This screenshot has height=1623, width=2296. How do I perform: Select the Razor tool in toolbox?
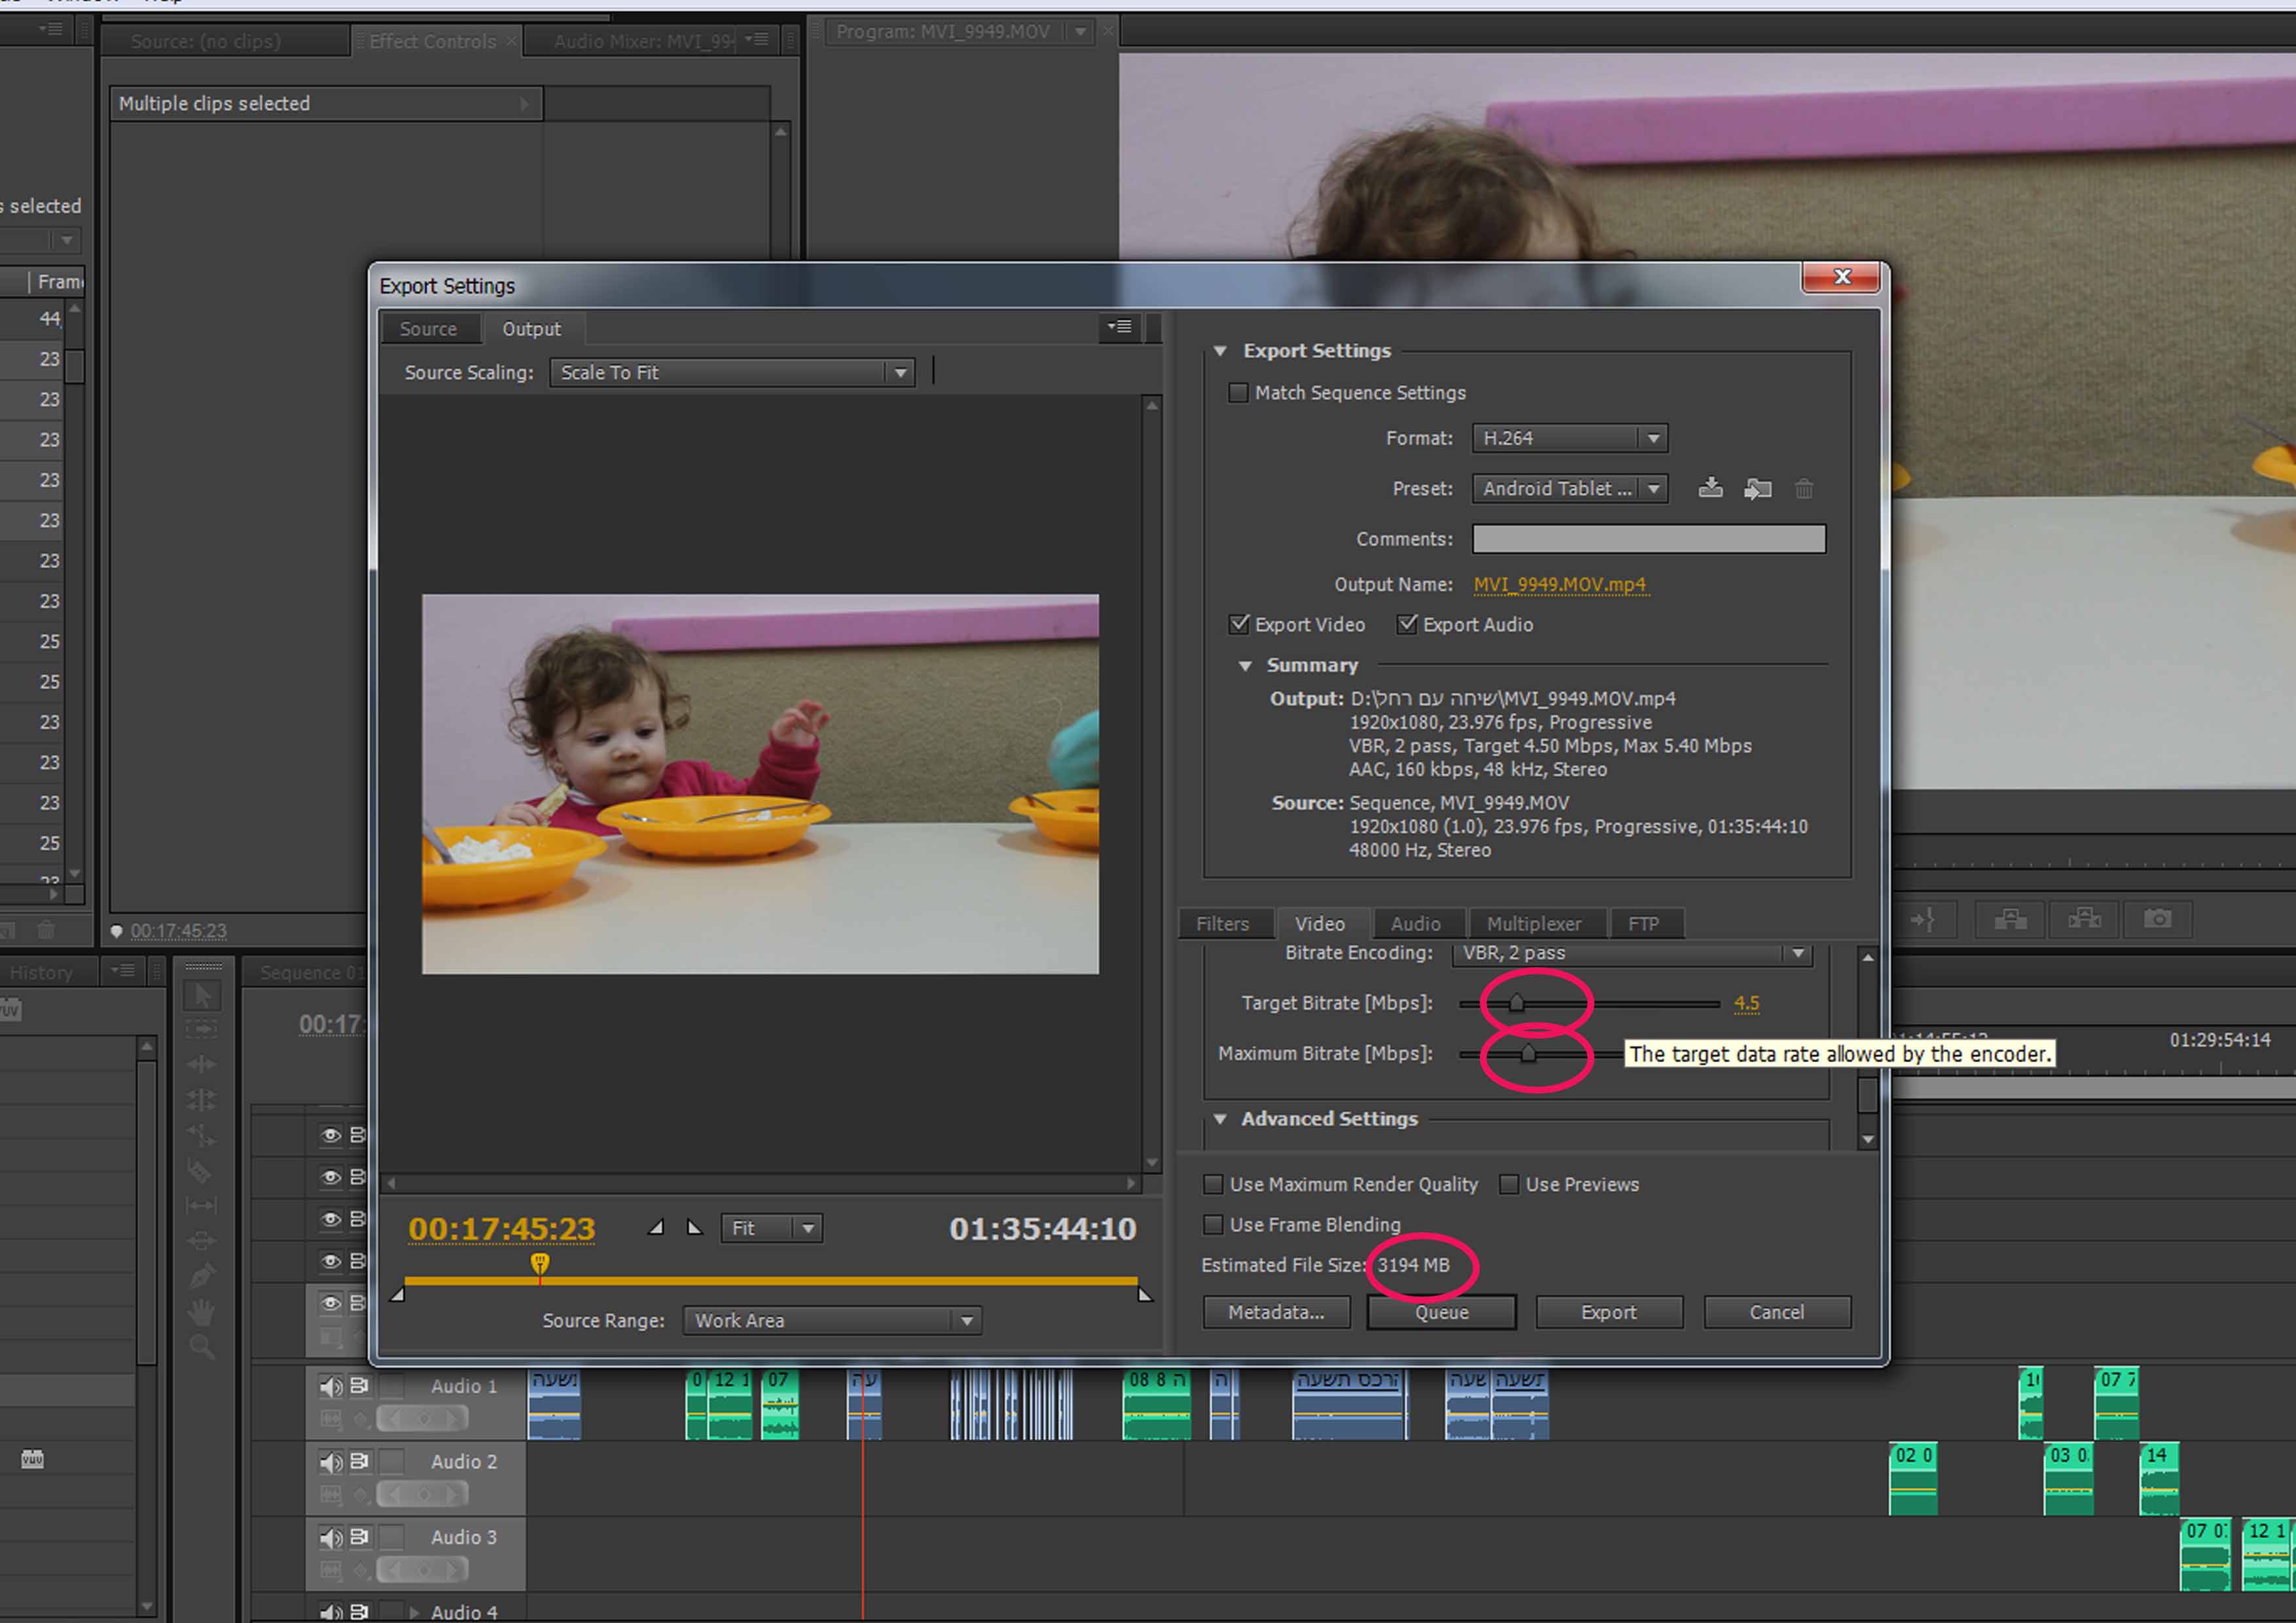pos(200,1171)
